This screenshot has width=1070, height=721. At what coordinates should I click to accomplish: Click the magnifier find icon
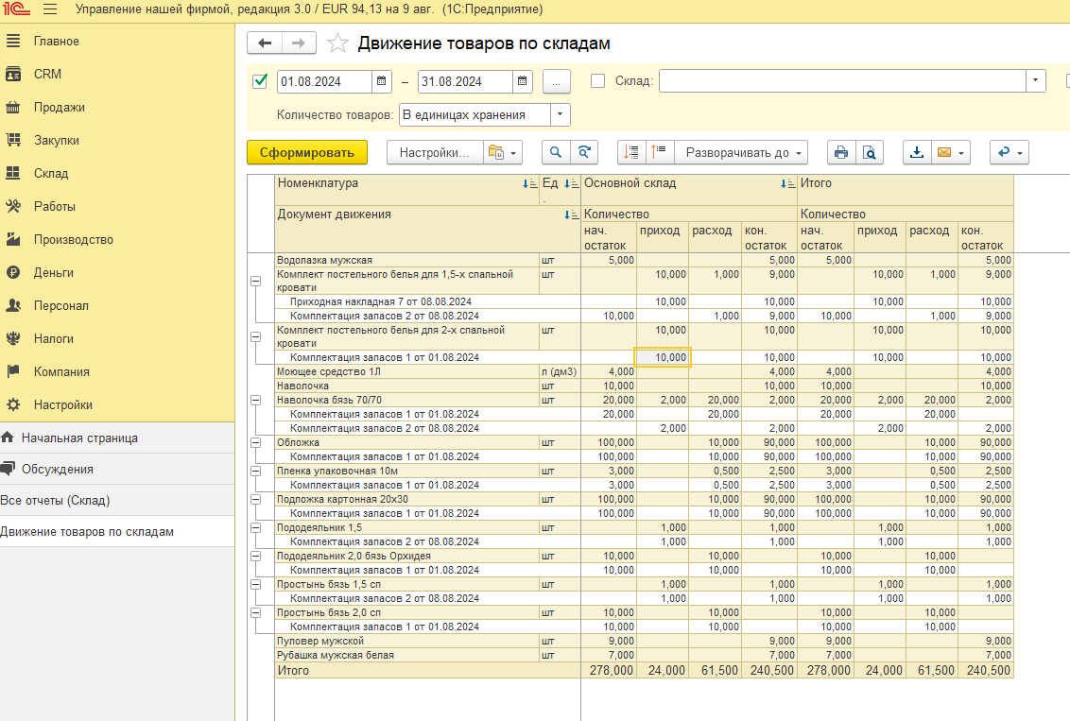pyautogui.click(x=556, y=152)
